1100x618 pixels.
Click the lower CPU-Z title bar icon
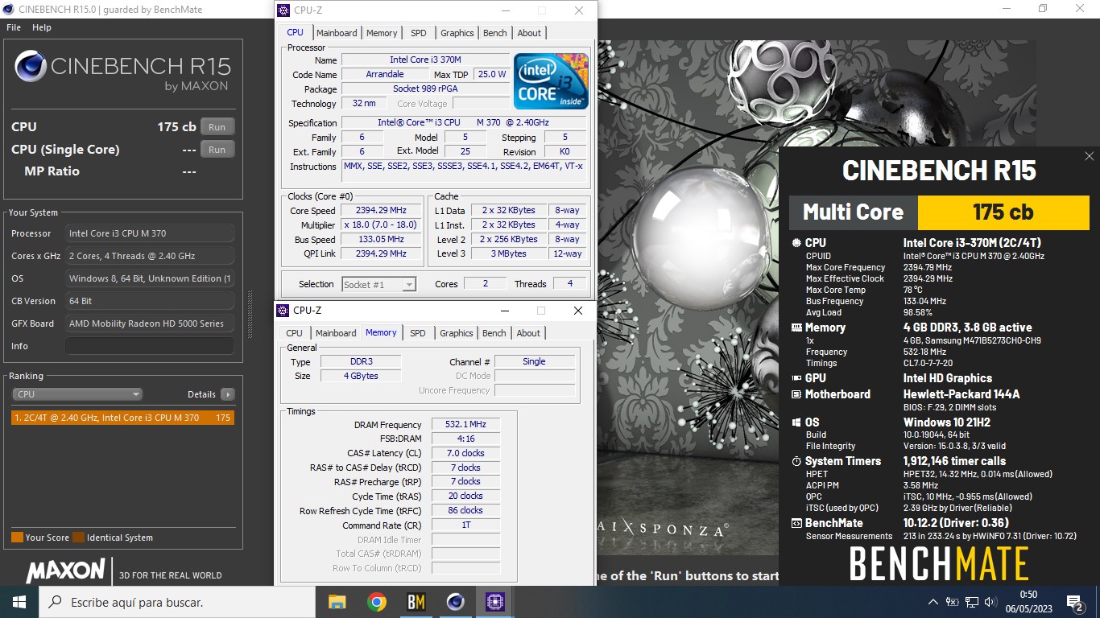283,311
